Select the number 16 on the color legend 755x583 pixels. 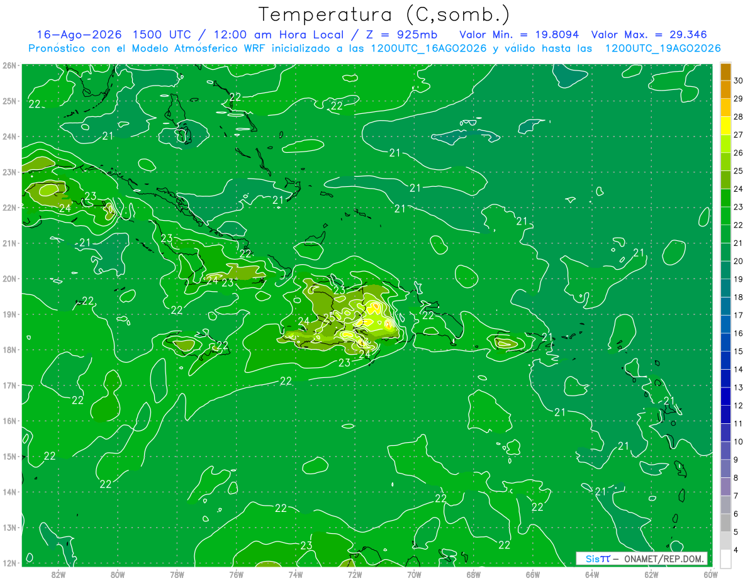(x=739, y=333)
